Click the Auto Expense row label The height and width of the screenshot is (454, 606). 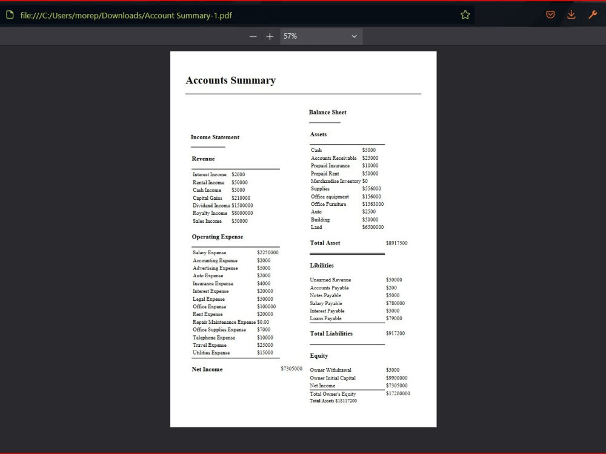click(x=208, y=275)
